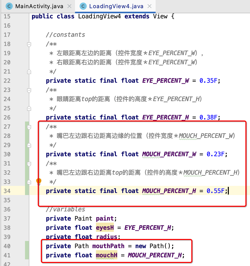The width and height of the screenshot is (250, 266).
Task: Click EYE_PERCENT_H reference on line 38
Action: [148, 228]
